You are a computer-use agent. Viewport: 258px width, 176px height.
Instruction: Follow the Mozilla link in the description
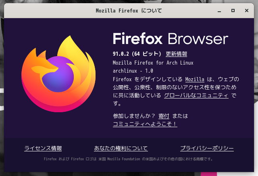coord(195,79)
